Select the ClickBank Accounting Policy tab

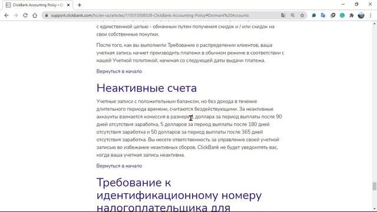pyautogui.click(x=38, y=5)
